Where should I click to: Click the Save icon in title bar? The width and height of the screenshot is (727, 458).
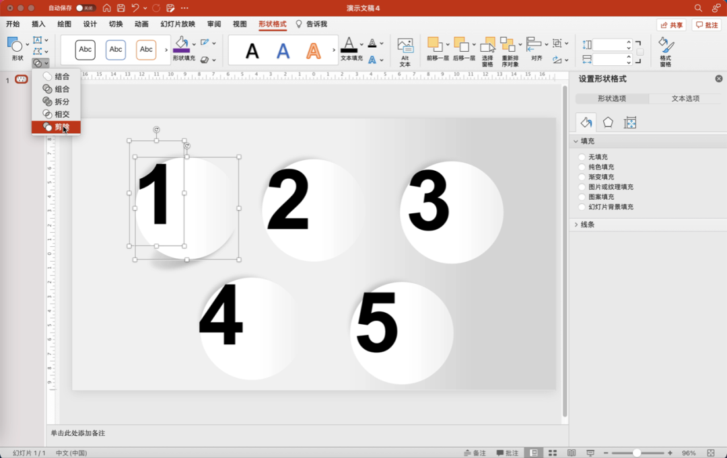tap(121, 8)
